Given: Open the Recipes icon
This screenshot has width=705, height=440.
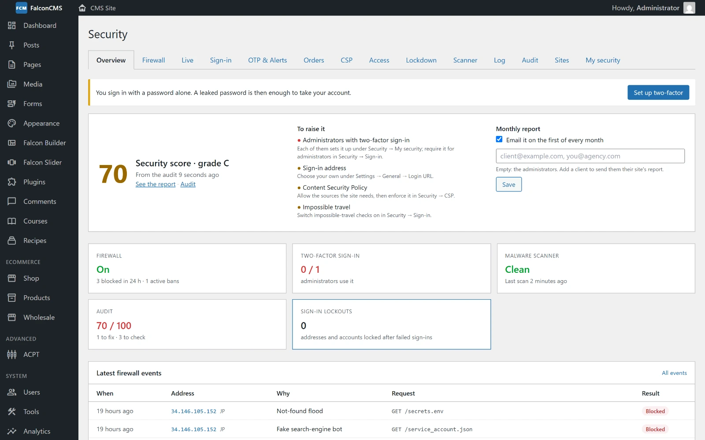Looking at the screenshot, I should tap(12, 241).
